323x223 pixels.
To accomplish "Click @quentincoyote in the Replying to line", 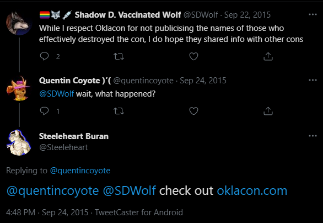I will [x=80, y=171].
